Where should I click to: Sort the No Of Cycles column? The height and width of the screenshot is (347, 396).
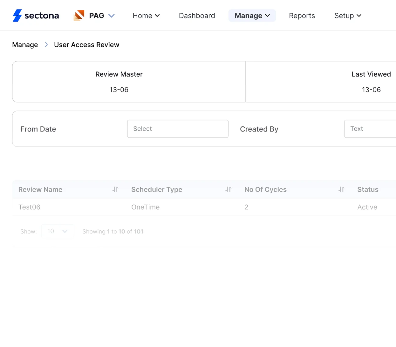(342, 189)
